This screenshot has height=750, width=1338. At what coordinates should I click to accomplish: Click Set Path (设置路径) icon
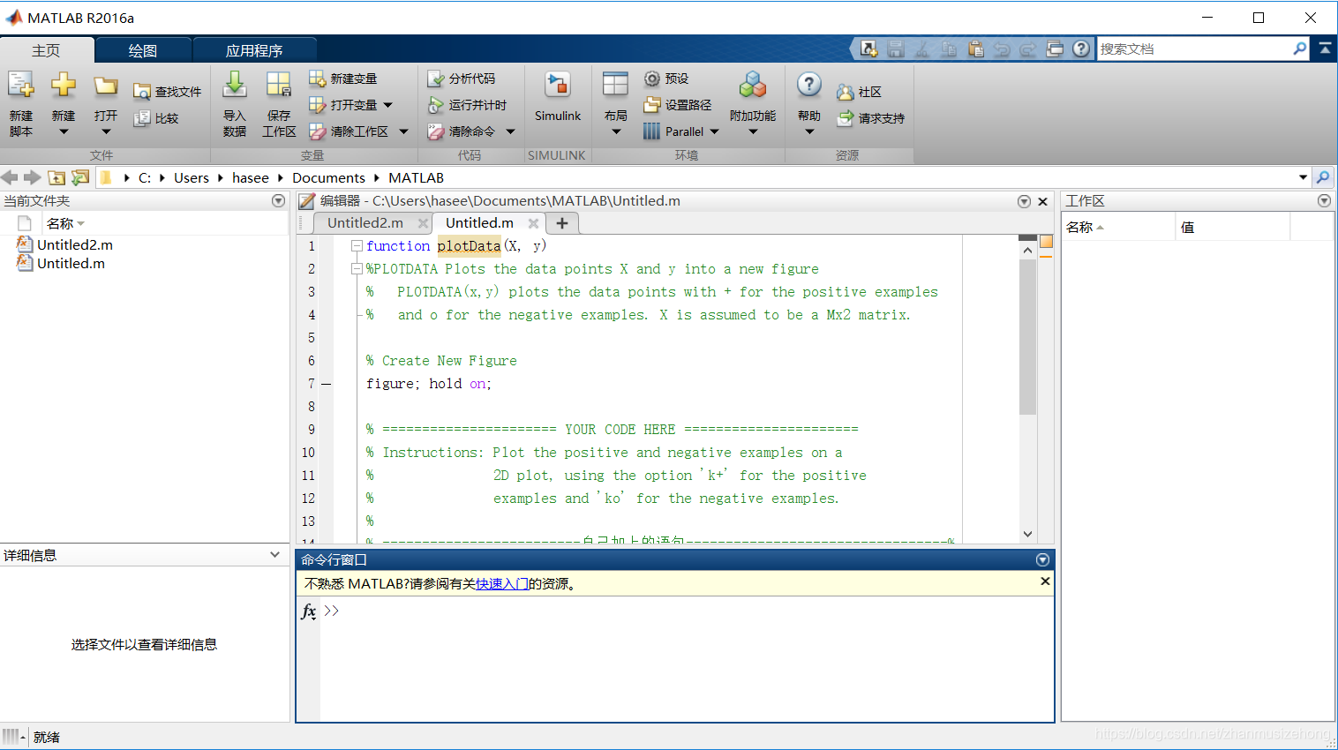tap(652, 105)
